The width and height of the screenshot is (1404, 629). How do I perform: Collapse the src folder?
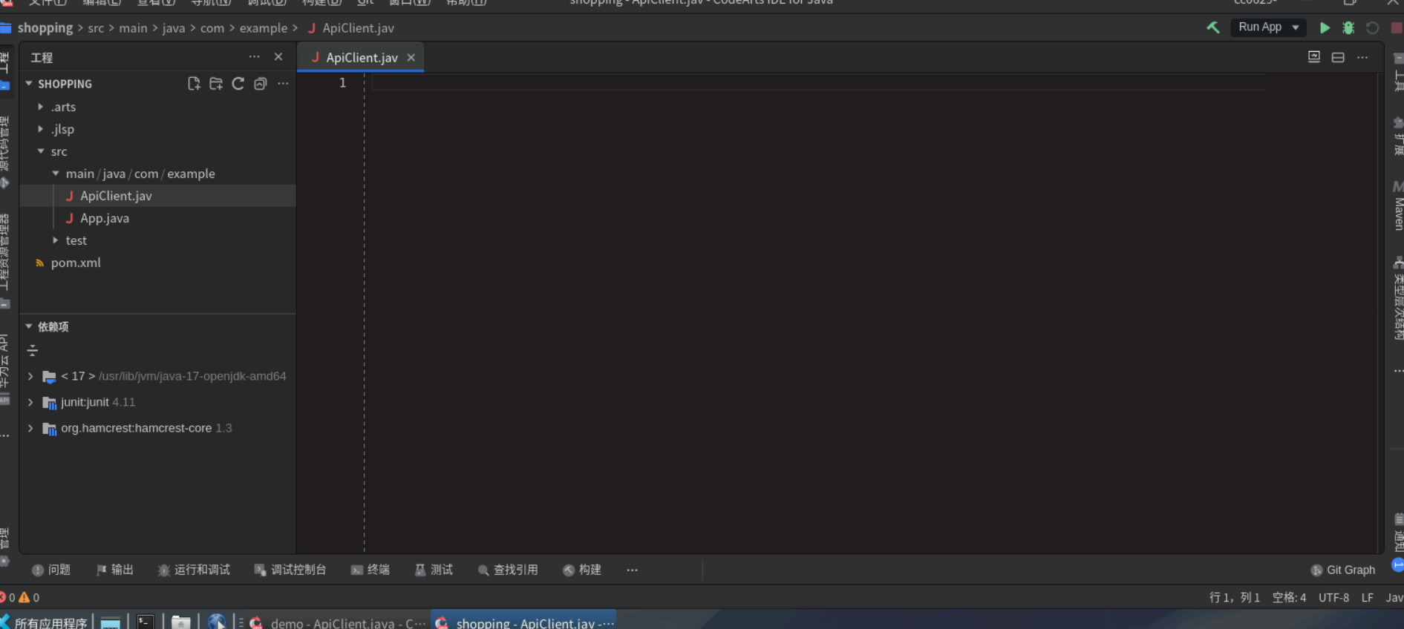[41, 151]
